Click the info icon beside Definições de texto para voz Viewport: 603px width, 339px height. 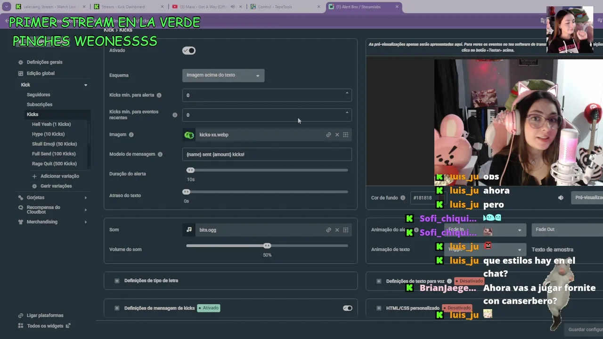[449, 281]
